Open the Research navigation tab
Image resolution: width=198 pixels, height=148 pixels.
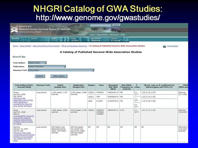[15, 39]
